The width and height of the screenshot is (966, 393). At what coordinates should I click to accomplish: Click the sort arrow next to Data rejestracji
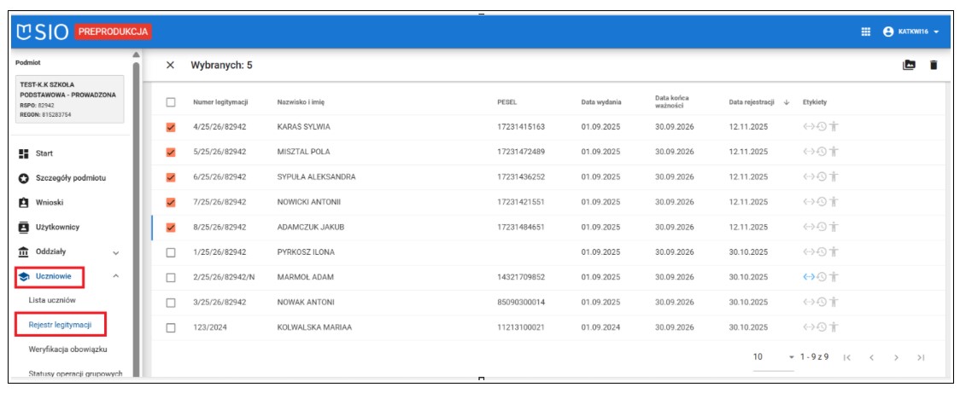point(786,103)
